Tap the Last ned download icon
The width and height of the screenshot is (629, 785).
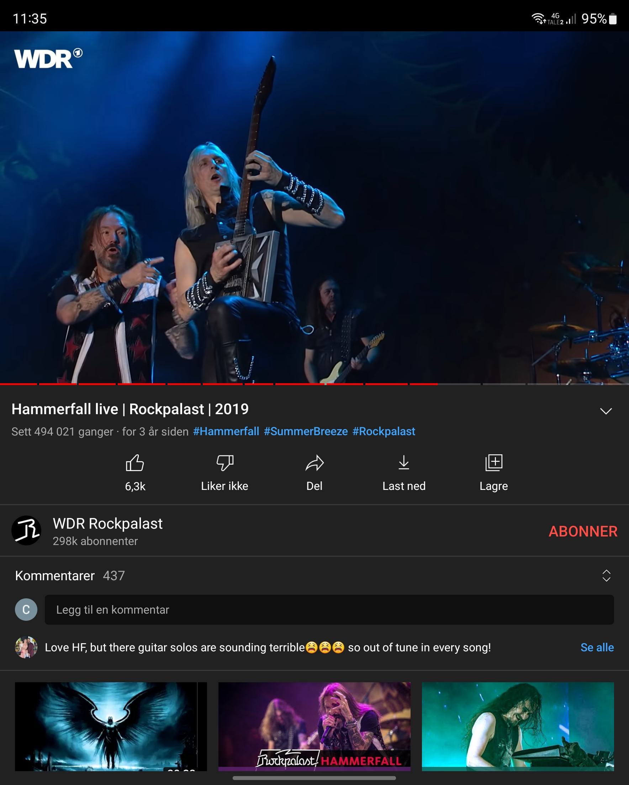click(x=404, y=463)
